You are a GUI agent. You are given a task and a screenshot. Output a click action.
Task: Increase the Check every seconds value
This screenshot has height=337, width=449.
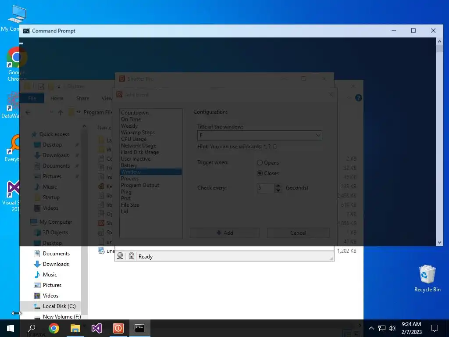coord(278,186)
